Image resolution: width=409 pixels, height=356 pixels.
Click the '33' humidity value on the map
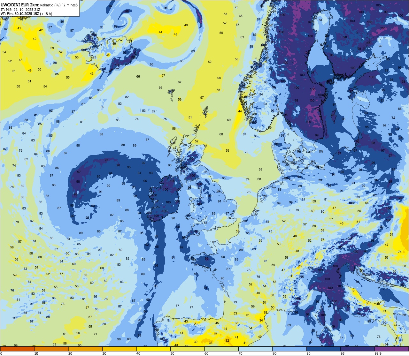pyautogui.click(x=211, y=343)
